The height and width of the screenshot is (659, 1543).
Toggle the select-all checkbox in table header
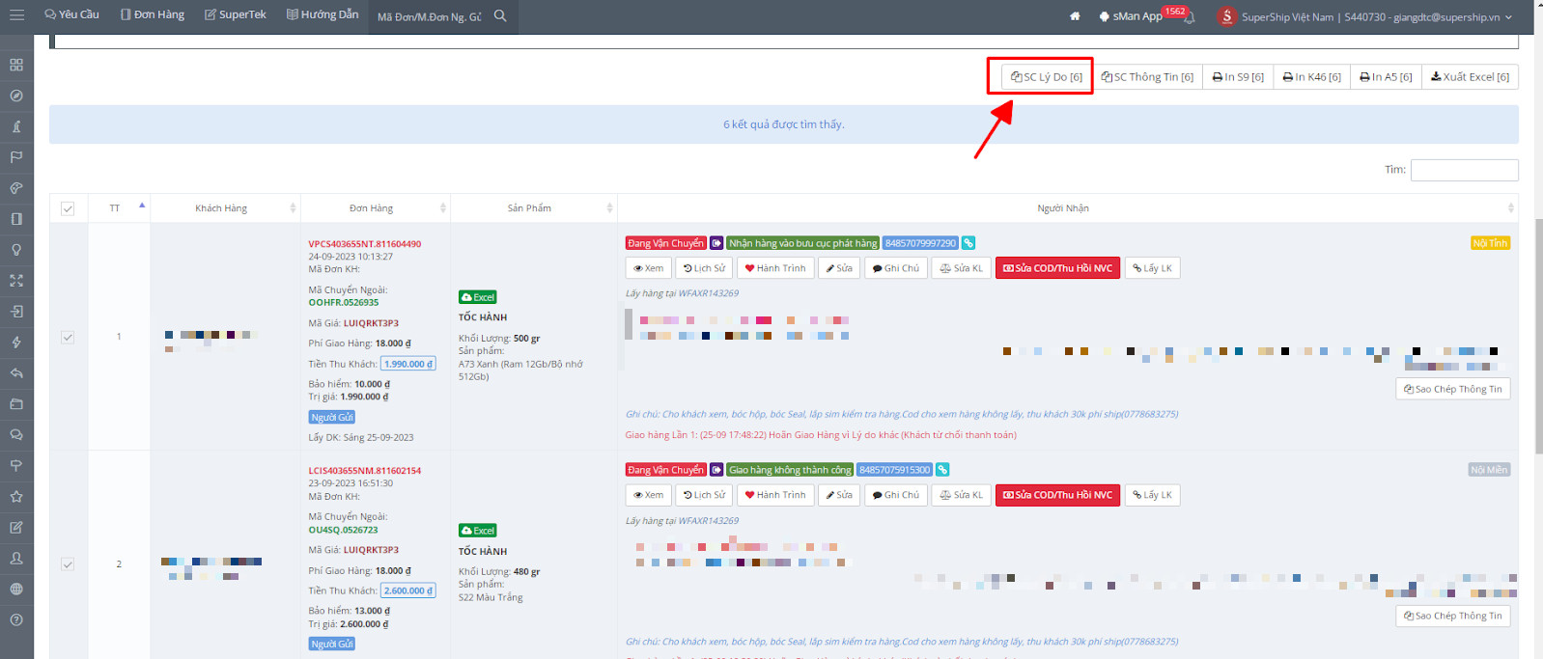point(68,208)
